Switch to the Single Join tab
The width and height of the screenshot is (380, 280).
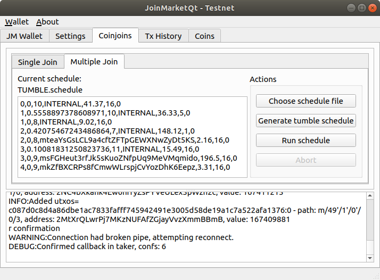(37, 62)
